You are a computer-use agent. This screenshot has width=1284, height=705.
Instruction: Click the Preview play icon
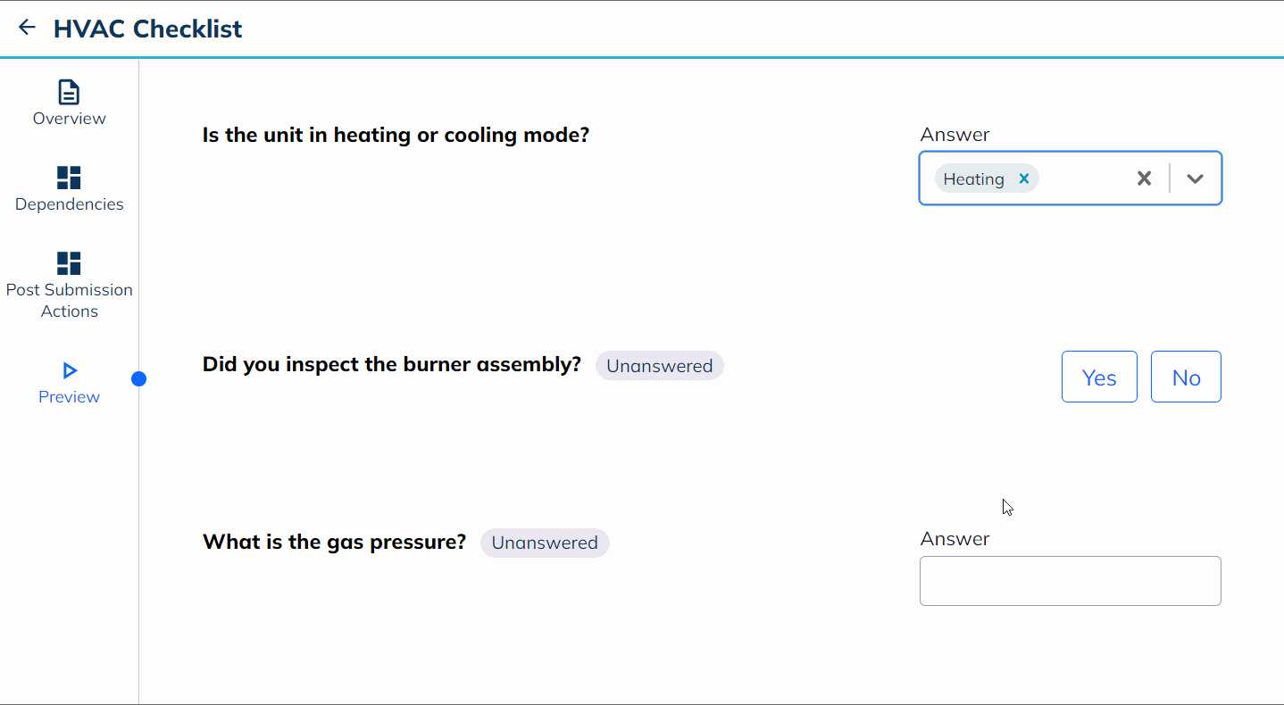[70, 370]
